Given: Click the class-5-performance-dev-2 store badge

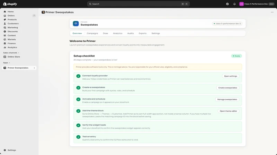Looking at the screenshot, I should [x=227, y=23].
